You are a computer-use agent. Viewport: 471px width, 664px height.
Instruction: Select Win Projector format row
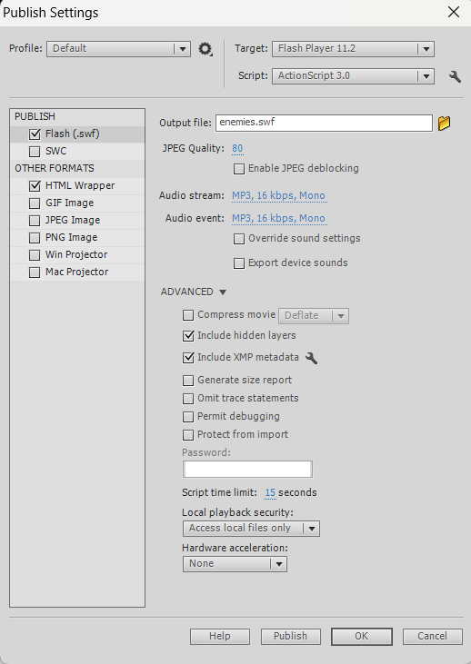point(77,255)
